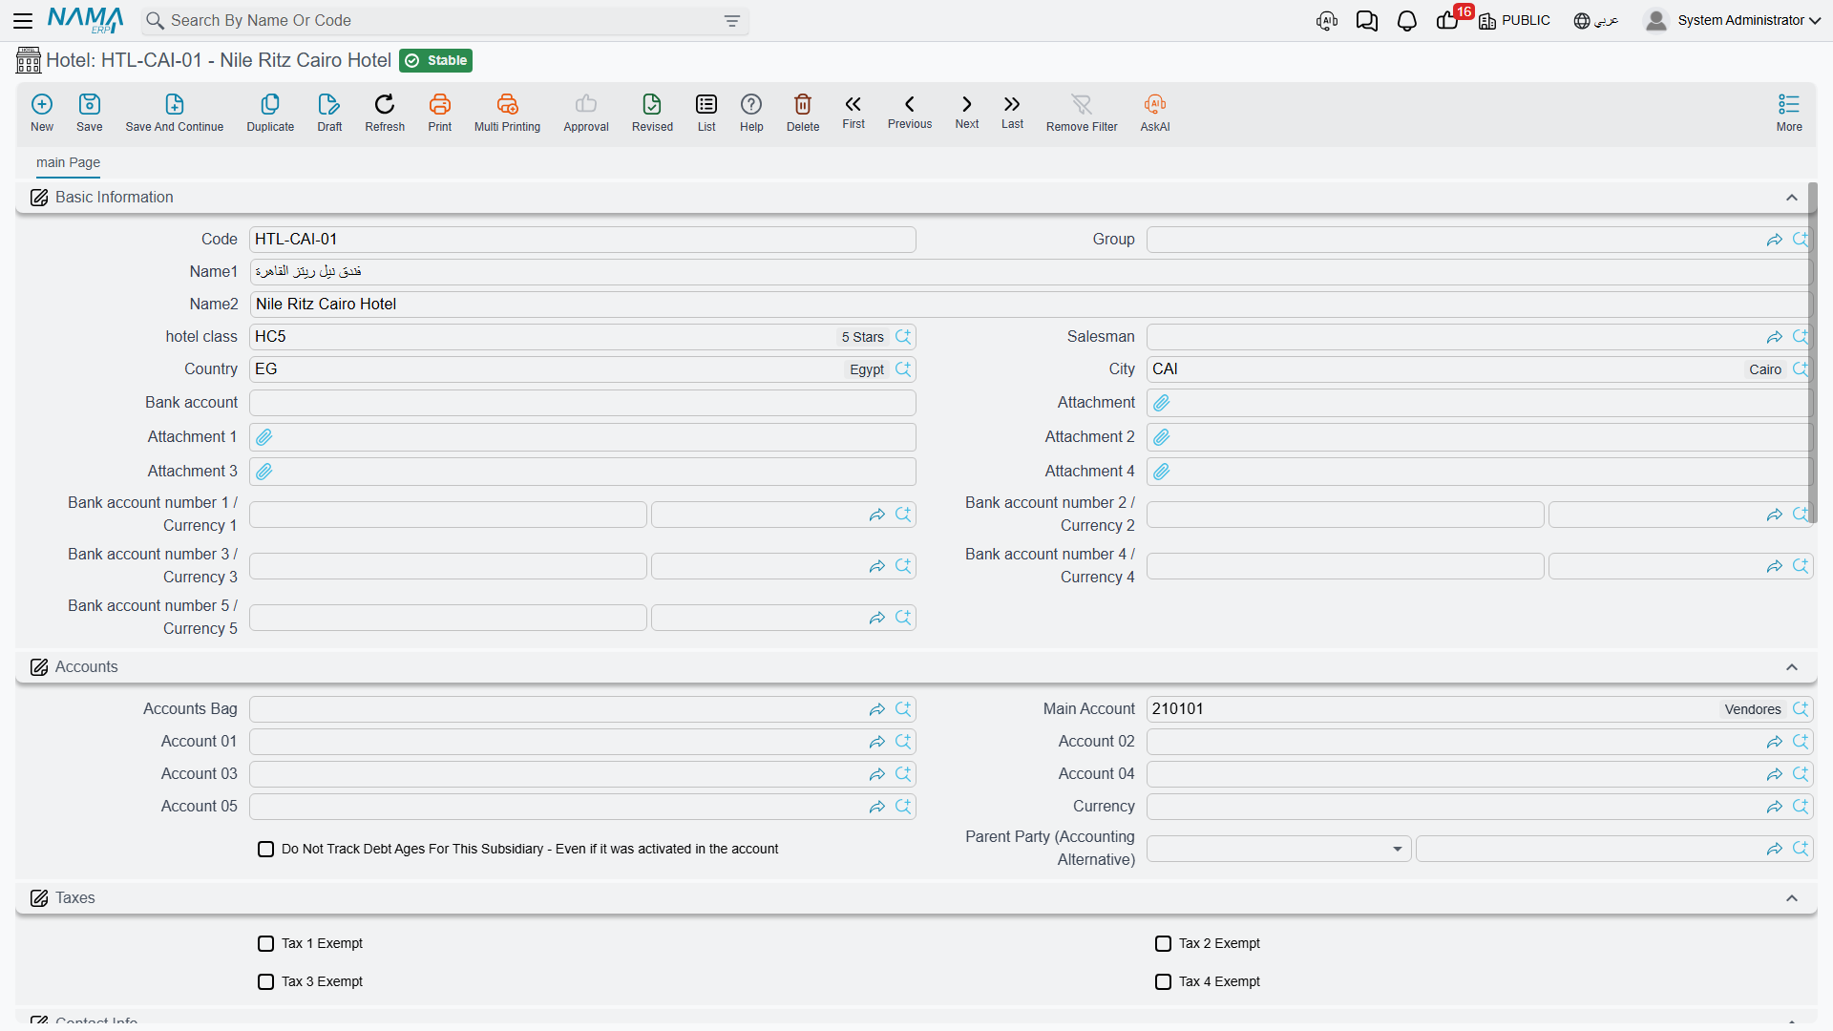Save the hotel record

click(x=90, y=113)
